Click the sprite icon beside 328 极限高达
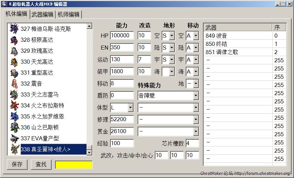294x178 pixels. 14,40
